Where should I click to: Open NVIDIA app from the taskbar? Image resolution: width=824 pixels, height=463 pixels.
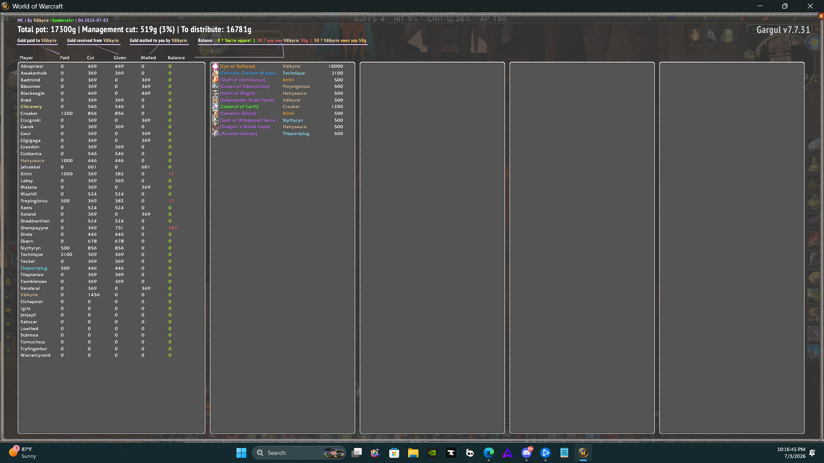432,453
